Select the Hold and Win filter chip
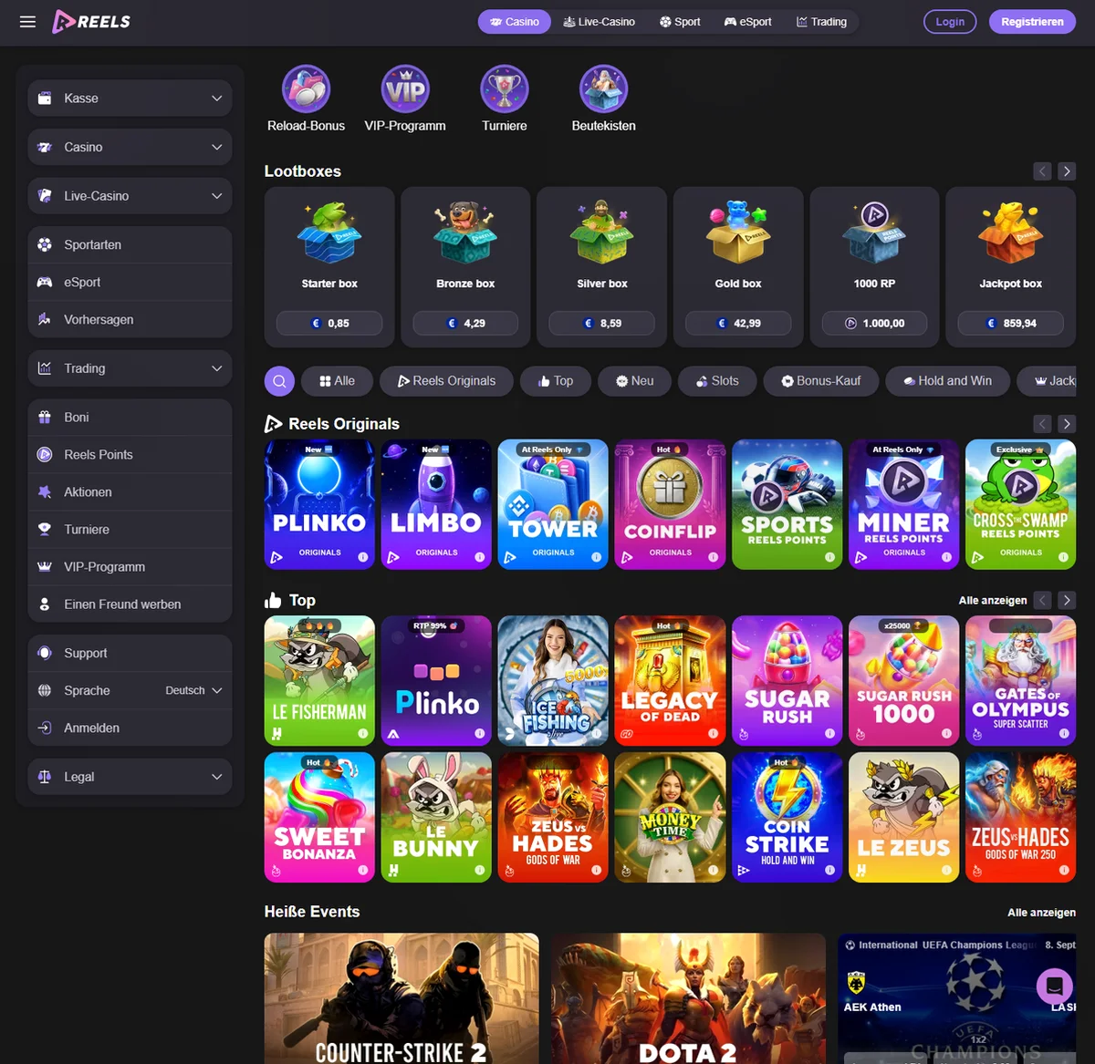The height and width of the screenshot is (1064, 1095). coord(947,381)
